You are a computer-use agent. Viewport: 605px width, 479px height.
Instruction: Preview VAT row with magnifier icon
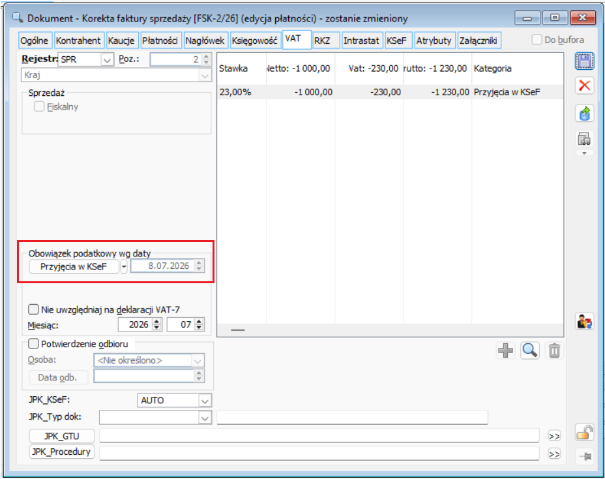[530, 350]
